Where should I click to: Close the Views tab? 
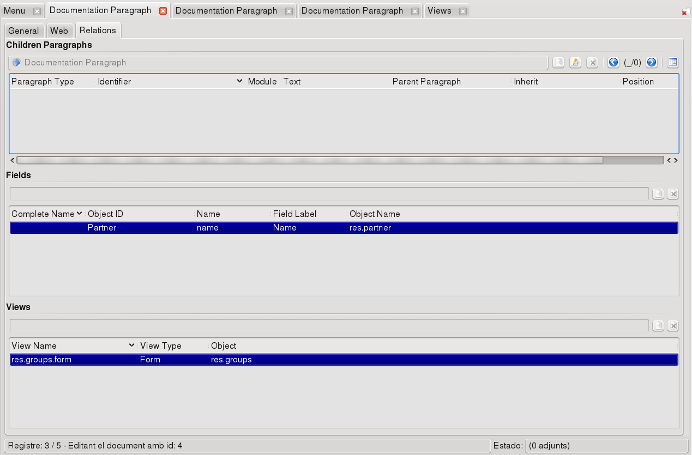click(x=463, y=11)
